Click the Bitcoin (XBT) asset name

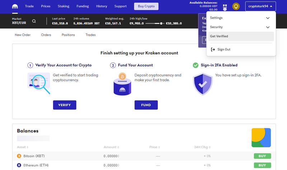[34, 156]
